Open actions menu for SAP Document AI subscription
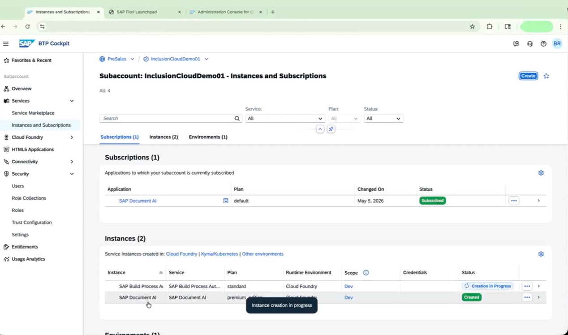 click(514, 201)
